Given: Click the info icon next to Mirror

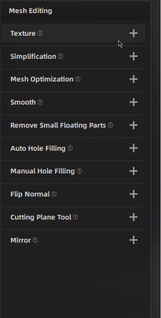Looking at the screenshot, I should click(35, 240).
